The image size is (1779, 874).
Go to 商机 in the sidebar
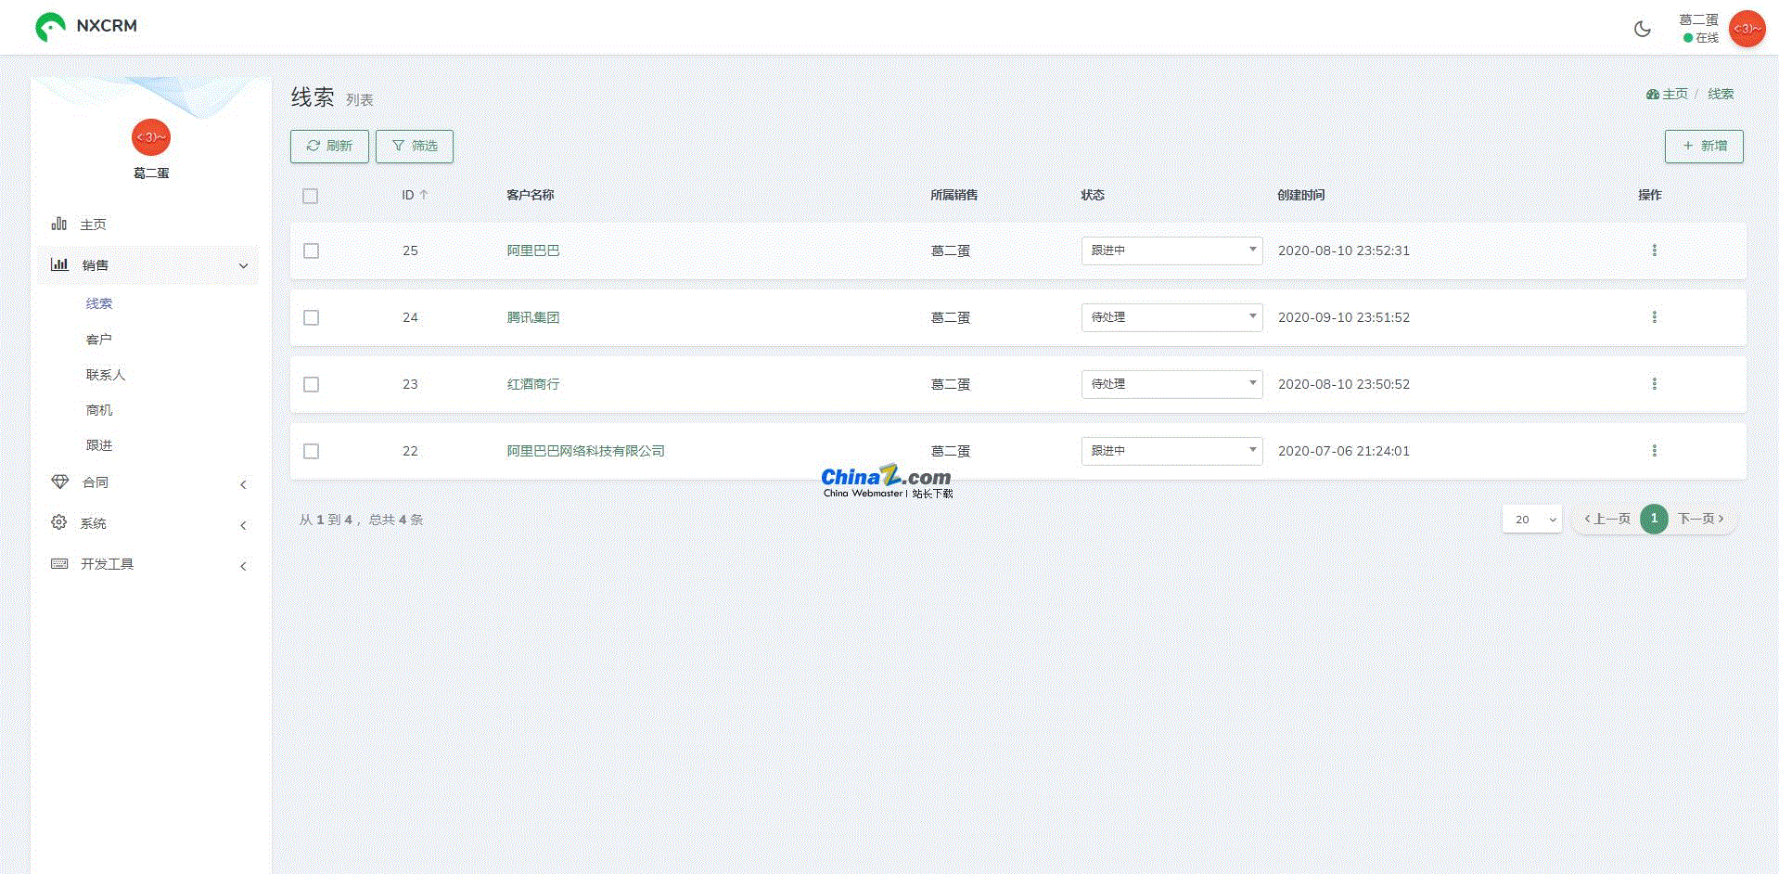[x=99, y=410]
